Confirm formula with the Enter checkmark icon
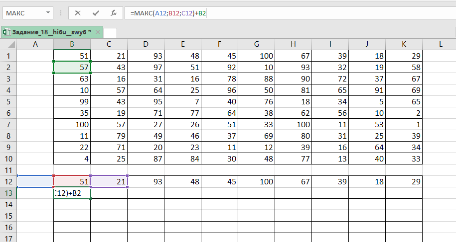This screenshot has width=456, height=242. (96, 13)
